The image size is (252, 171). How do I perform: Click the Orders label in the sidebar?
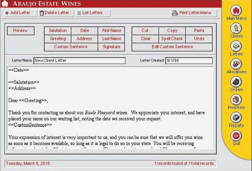237,90
